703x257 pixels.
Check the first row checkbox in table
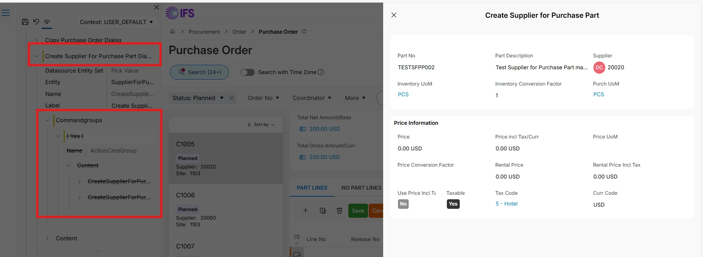[297, 255]
